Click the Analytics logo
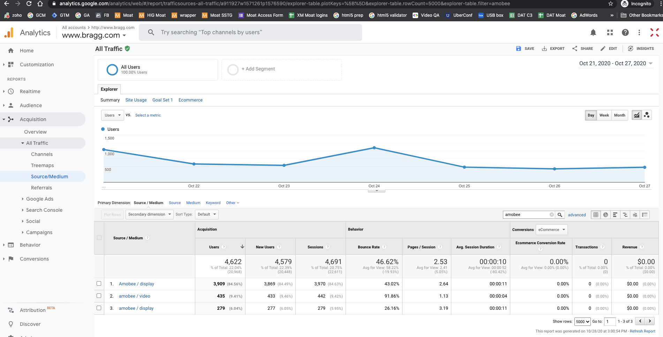 9,32
